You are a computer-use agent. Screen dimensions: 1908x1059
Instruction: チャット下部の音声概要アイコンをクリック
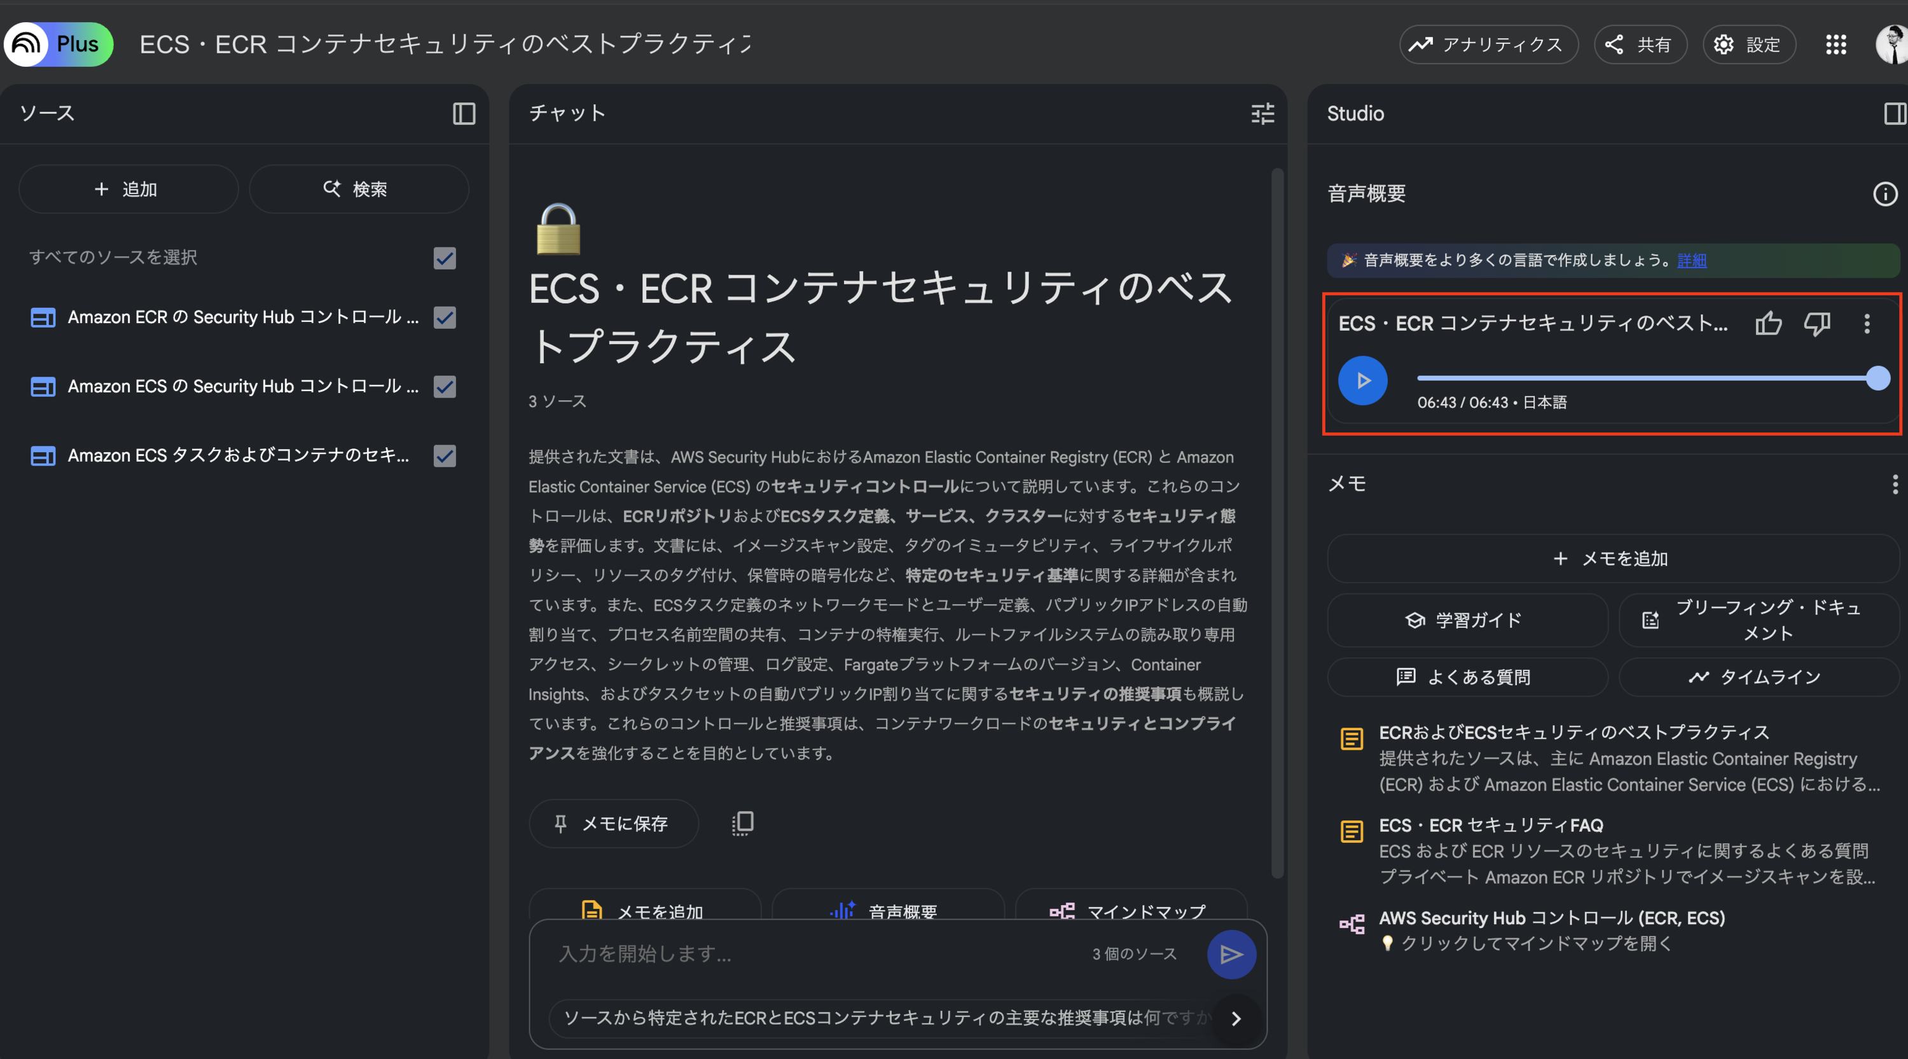[x=843, y=911]
